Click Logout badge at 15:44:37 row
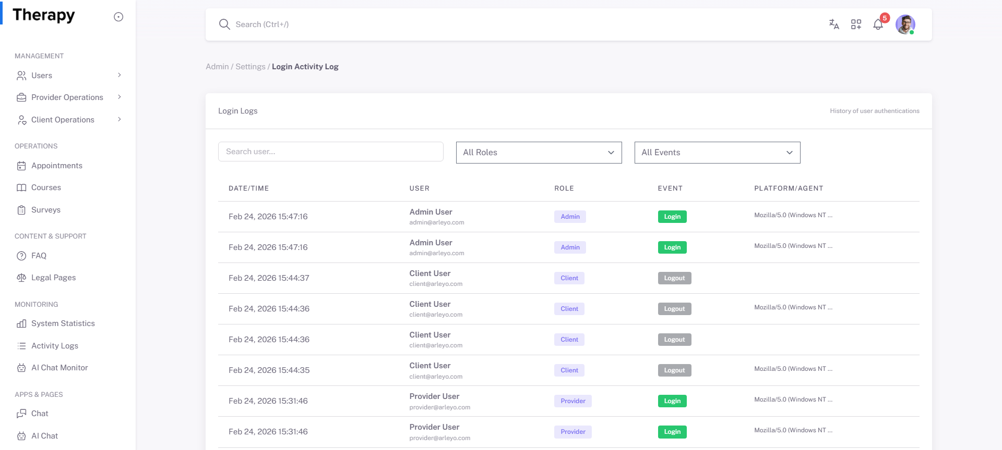This screenshot has width=1002, height=450. click(x=674, y=278)
